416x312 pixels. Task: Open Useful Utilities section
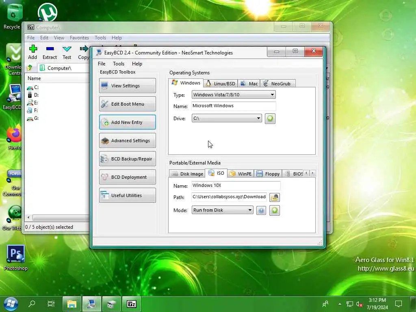(127, 195)
